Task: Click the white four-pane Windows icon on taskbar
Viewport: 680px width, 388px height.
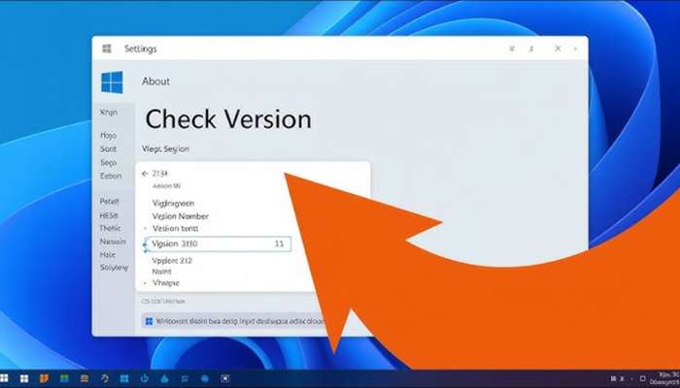Action: click(24, 379)
